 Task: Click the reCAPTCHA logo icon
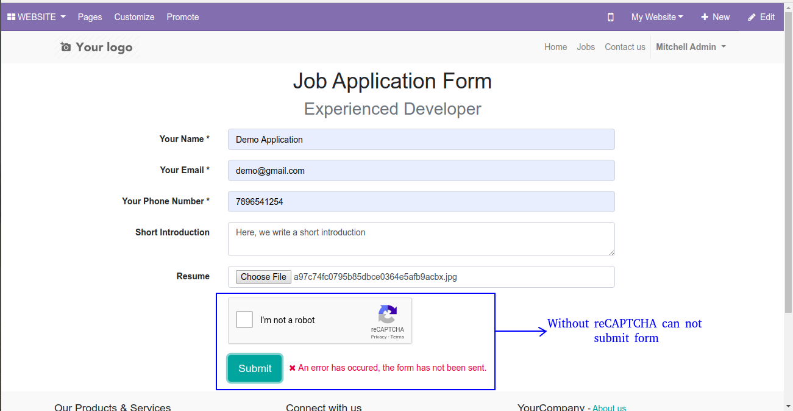388,315
